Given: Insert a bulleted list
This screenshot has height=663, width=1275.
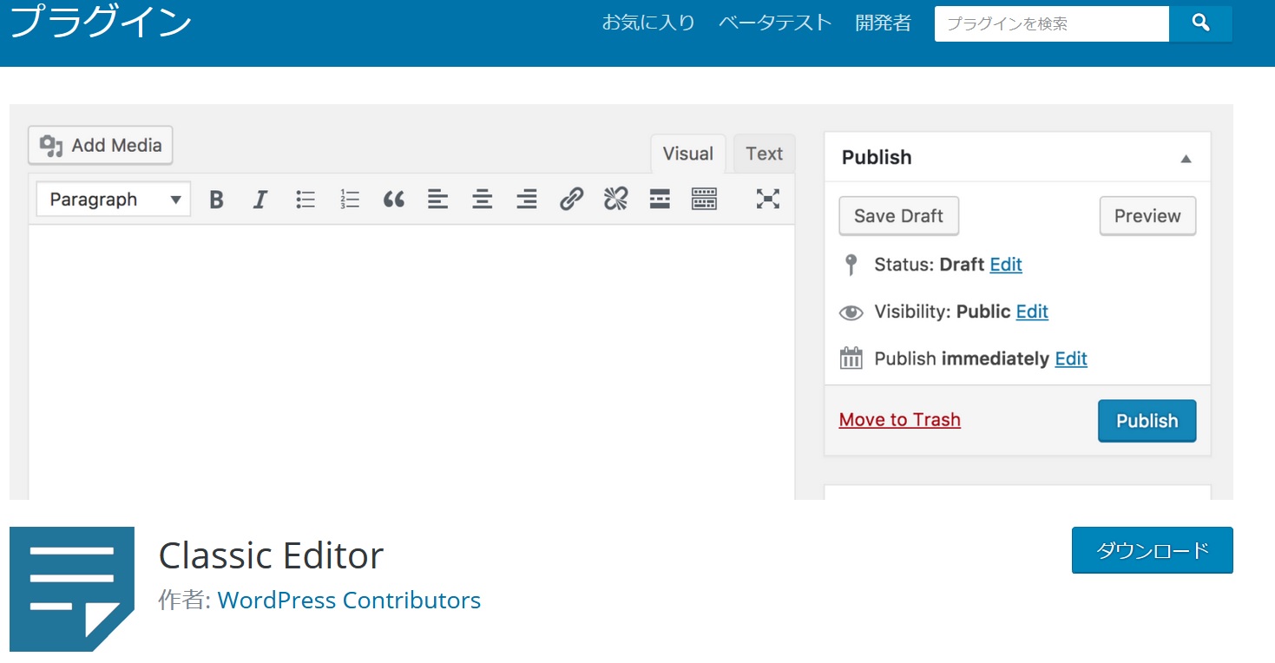Looking at the screenshot, I should (x=306, y=199).
